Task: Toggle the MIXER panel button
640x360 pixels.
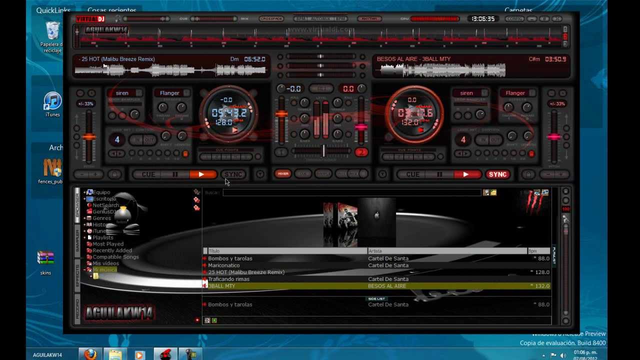Action: click(x=283, y=174)
